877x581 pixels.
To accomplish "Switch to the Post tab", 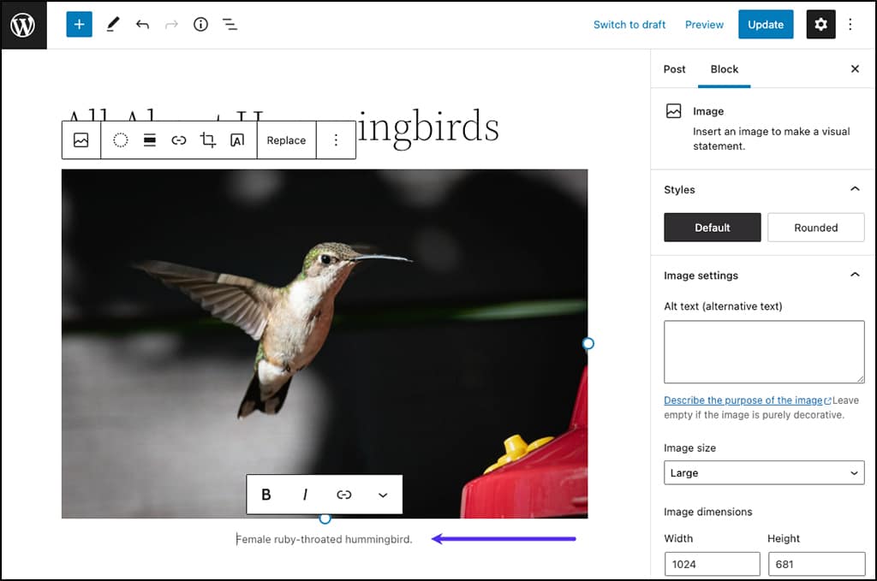I will 674,69.
